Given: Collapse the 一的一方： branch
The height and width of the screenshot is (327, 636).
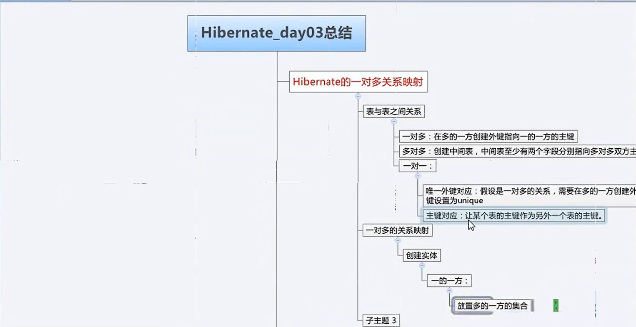Looking at the screenshot, I should (449, 291).
